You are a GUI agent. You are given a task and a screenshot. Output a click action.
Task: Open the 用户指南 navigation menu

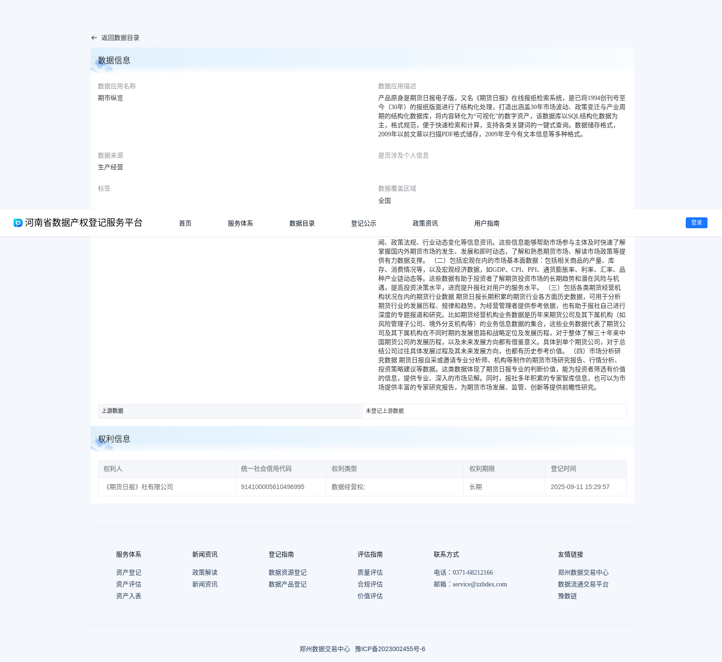(x=487, y=223)
